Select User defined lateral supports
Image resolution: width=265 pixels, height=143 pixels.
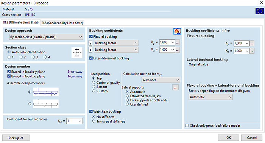coord(127,104)
